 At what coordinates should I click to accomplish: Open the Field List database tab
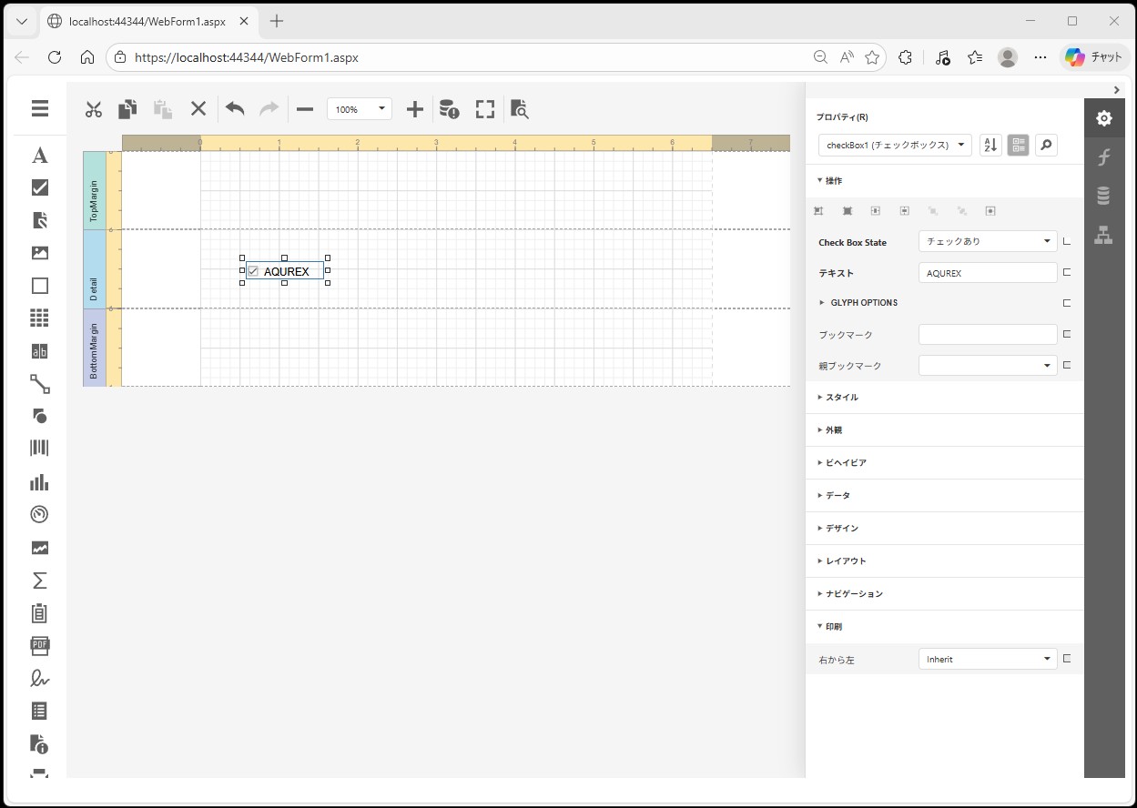(1103, 196)
